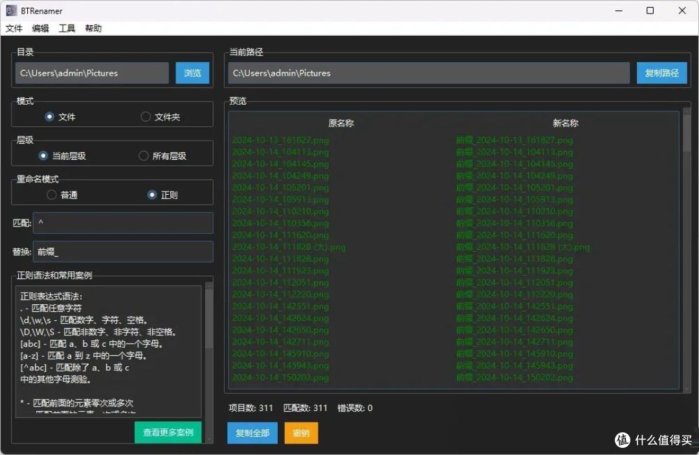Image resolution: width=699 pixels, height=455 pixels.
Task: Close the BTRenamer window
Action: (x=682, y=10)
